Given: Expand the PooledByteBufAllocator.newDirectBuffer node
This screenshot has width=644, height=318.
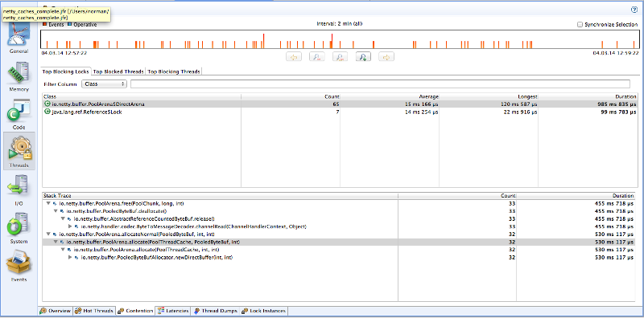Looking at the screenshot, I should pos(70,257).
